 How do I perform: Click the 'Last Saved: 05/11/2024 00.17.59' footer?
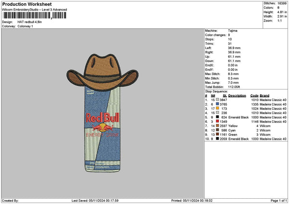[x=95, y=201]
